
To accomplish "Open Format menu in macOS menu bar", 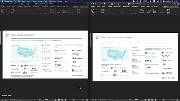I will pyautogui.click(x=34, y=1).
